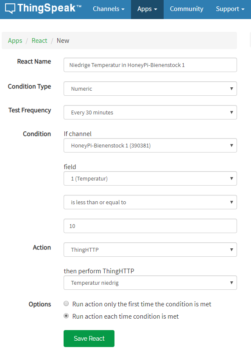251x350 pixels.
Task: Open the Test Frequency dropdown
Action: [150, 112]
